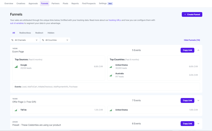Image resolution: width=212 pixels, height=131 pixels.
Task: Click the signal bars icon beside Google
Action: click(x=16, y=67)
